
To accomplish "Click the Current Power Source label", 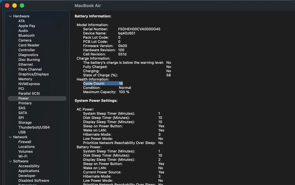I will [102, 172].
